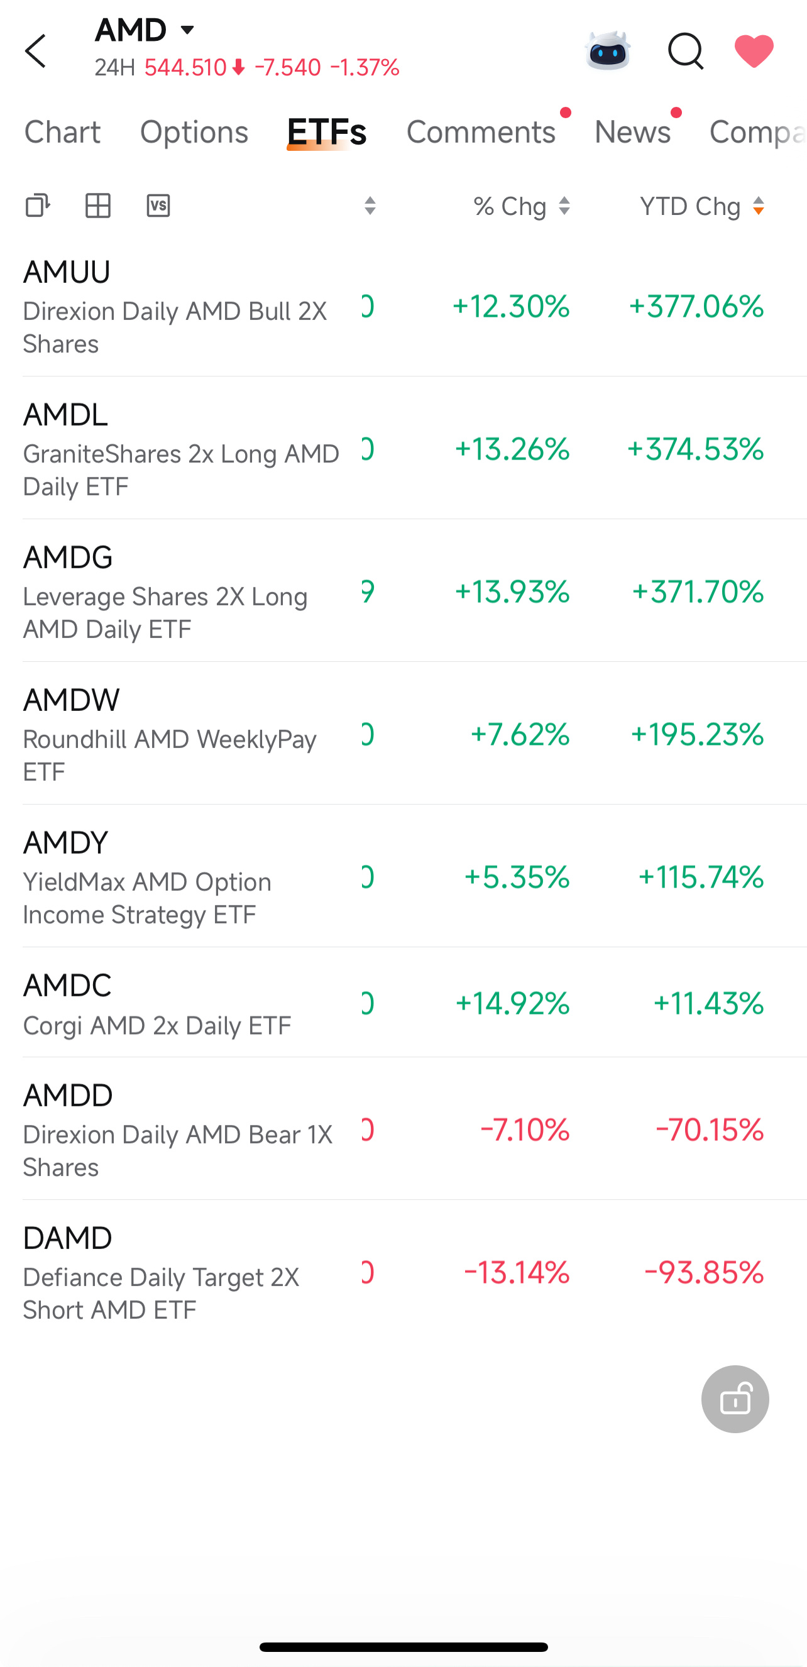Toggle sort arrows of price column
Screen dimensions: 807x1667
(370, 206)
